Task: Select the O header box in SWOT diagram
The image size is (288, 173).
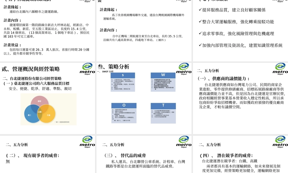Action: pos(124,106)
